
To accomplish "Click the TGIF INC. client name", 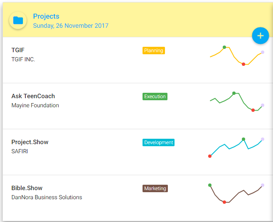I will coord(23,59).
